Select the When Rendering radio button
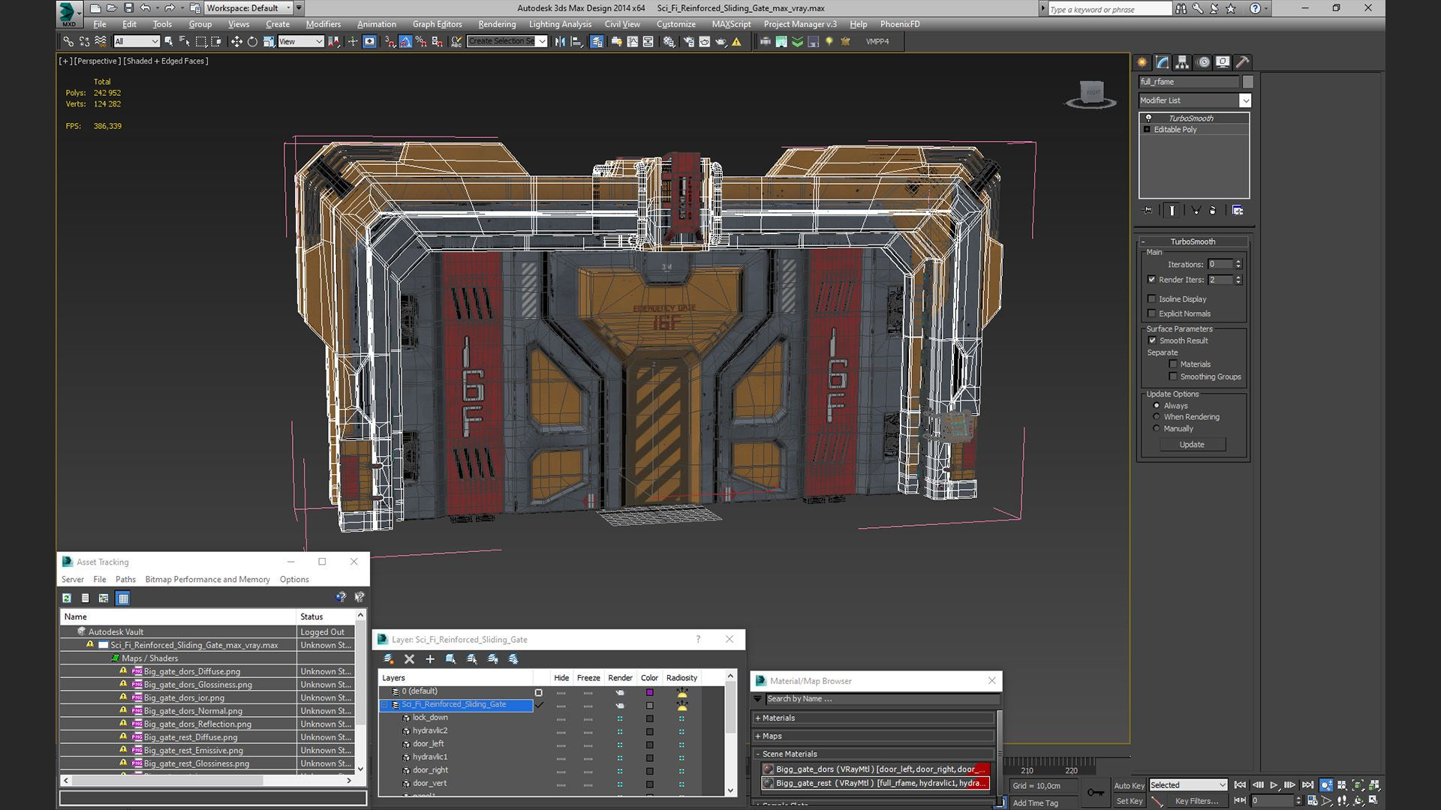This screenshot has width=1441, height=810. pyautogui.click(x=1157, y=417)
